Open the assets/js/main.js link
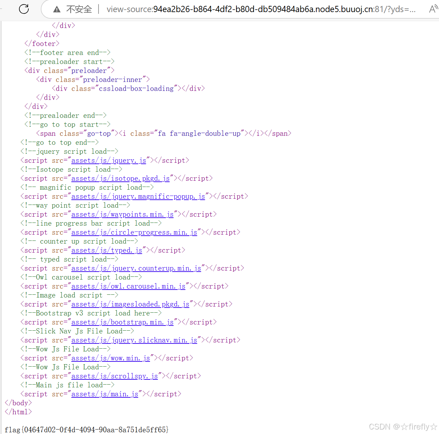Image resolution: width=439 pixels, height=434 pixels. pyautogui.click(x=105, y=394)
